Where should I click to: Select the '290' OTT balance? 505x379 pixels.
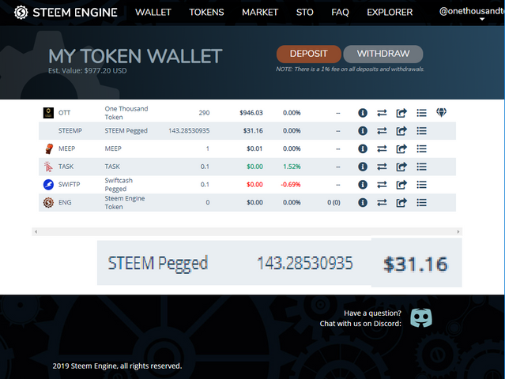click(x=204, y=113)
